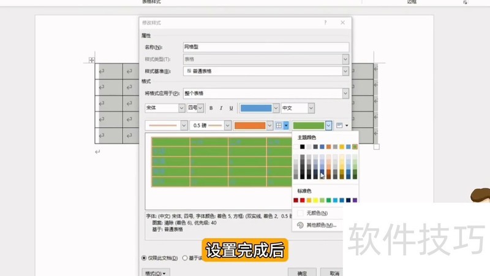Click the help question mark in dialog title
The height and width of the screenshot is (276, 490).
click(x=325, y=23)
